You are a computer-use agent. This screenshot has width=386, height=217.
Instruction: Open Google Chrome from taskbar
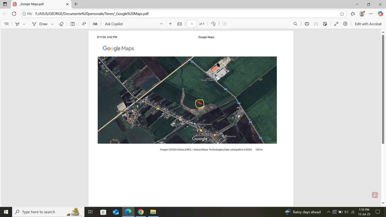tap(141, 212)
